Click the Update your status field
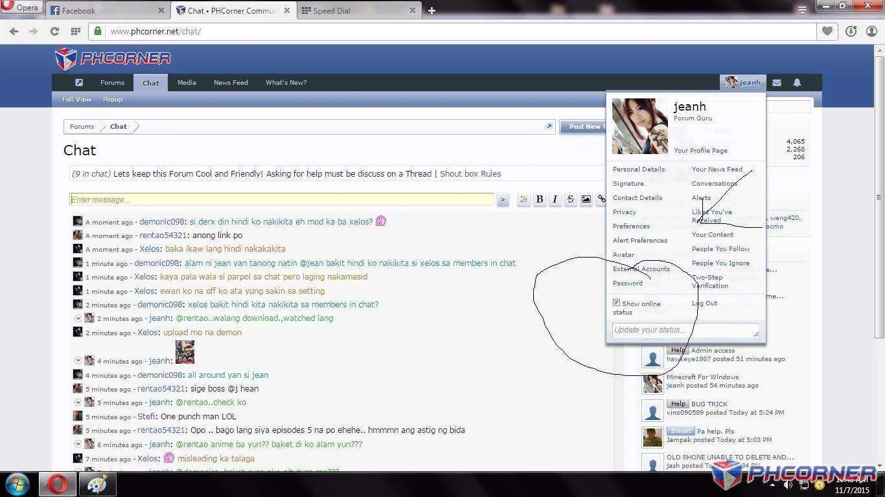 pos(685,330)
